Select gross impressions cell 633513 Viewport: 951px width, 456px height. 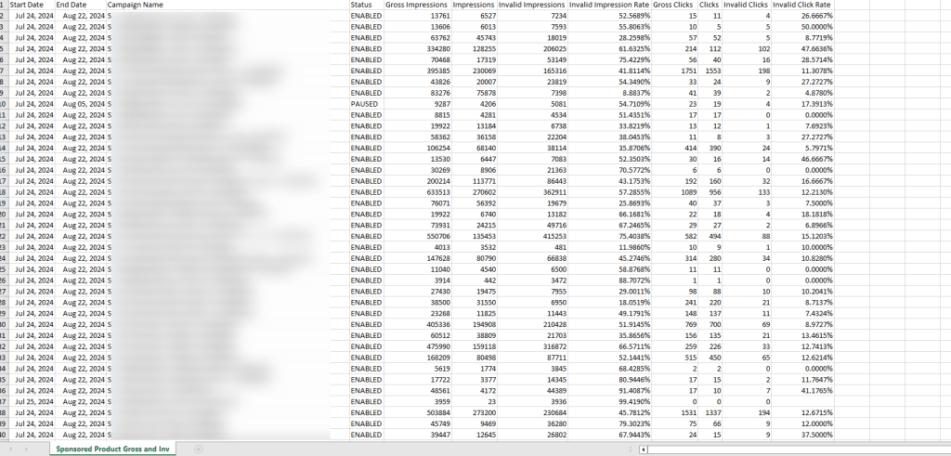tap(418, 192)
